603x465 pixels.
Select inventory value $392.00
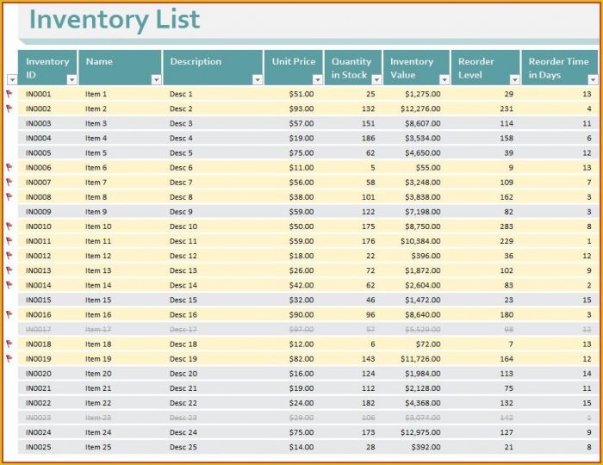426,447
